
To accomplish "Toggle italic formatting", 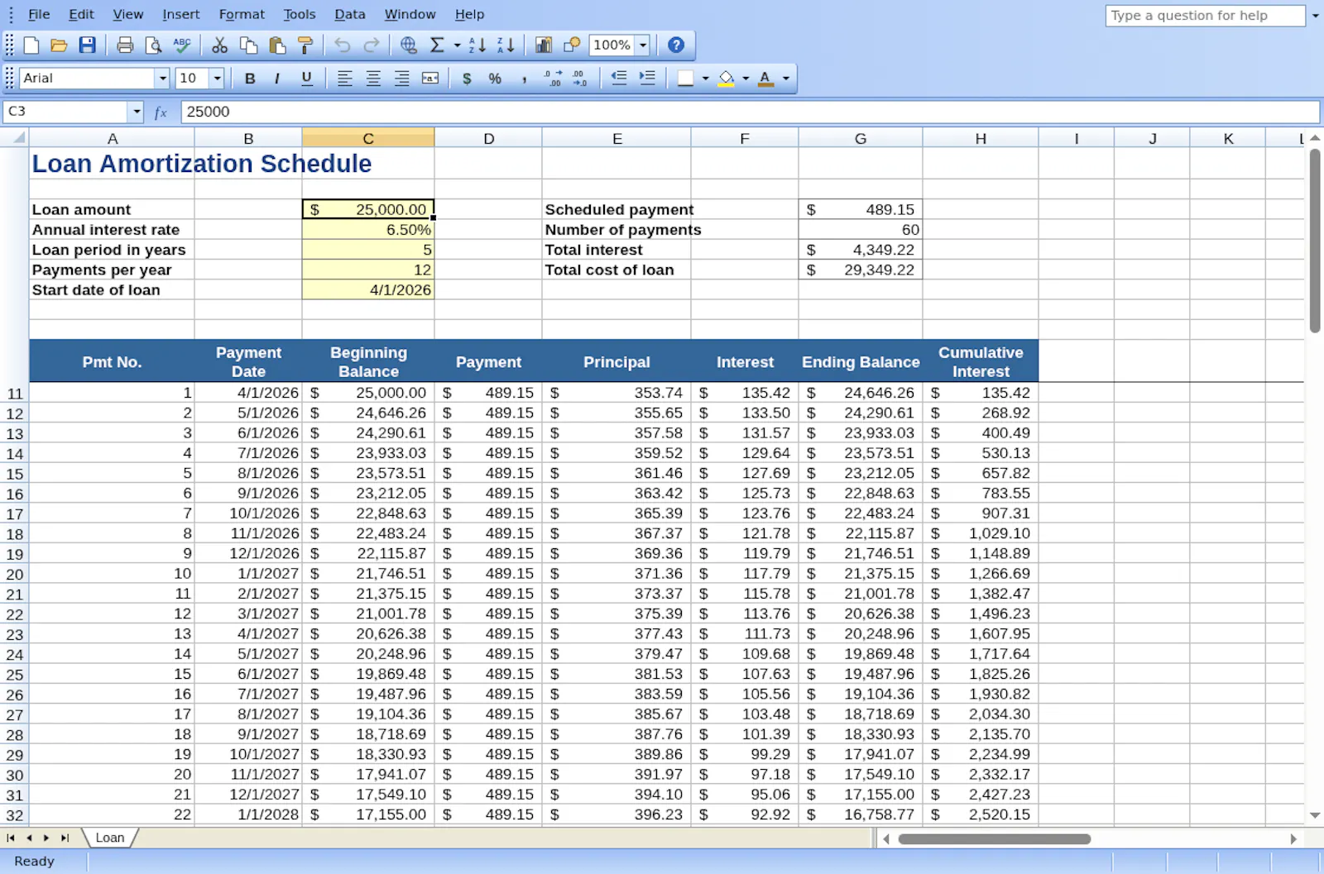I will [x=277, y=79].
